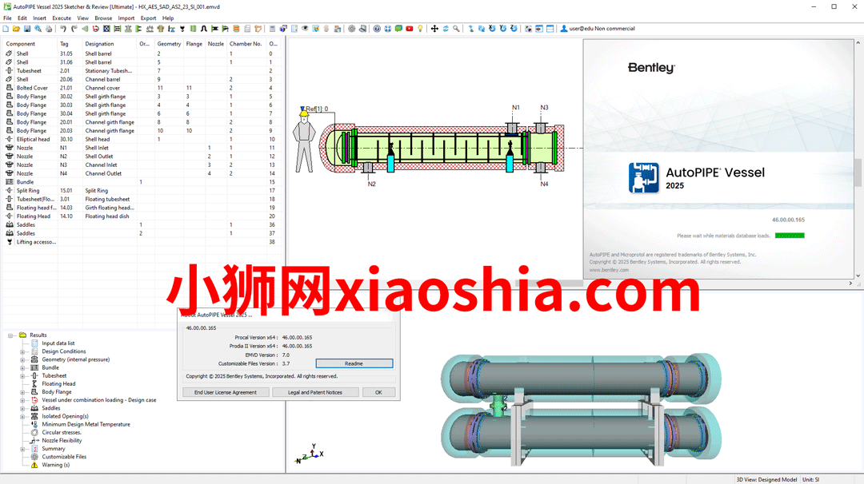
Task: Select the Bolted Cover component row
Action: coord(141,88)
